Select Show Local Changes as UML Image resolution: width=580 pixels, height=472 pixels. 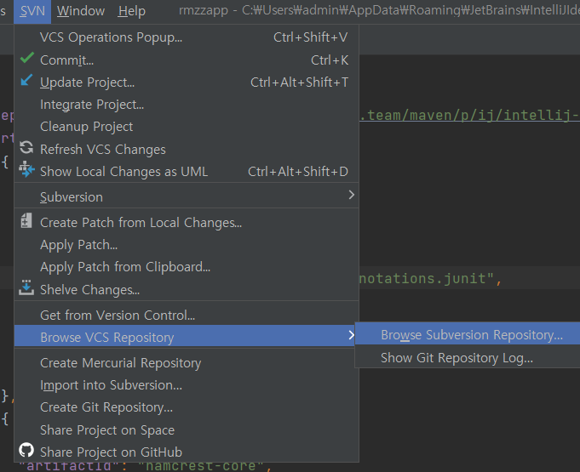187,172
